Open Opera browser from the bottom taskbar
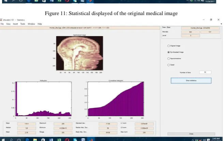The image size is (224, 141). (67, 140)
